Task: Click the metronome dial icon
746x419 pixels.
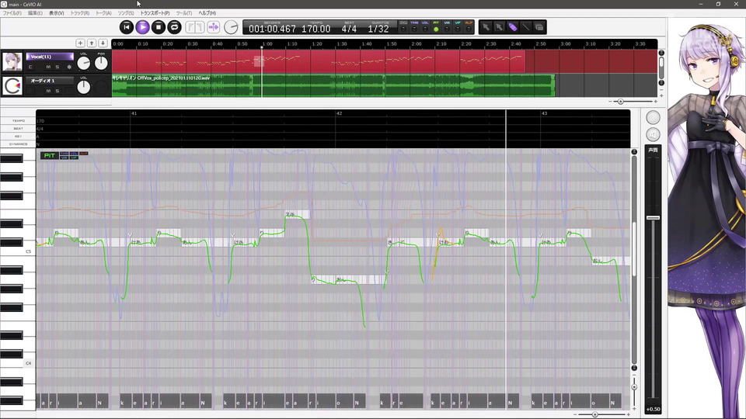Action: (x=231, y=27)
